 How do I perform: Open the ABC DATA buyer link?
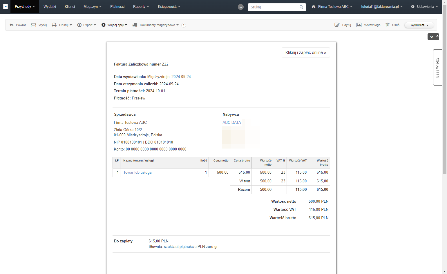pyautogui.click(x=232, y=122)
